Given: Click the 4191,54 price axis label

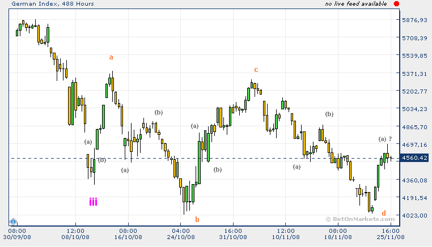Looking at the screenshot, I should click(414, 198).
